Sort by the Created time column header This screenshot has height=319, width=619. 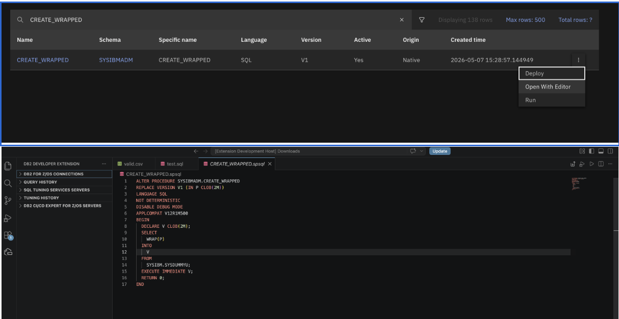coord(468,40)
